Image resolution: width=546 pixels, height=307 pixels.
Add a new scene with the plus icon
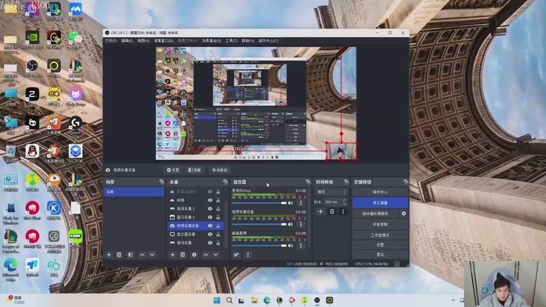coord(109,254)
